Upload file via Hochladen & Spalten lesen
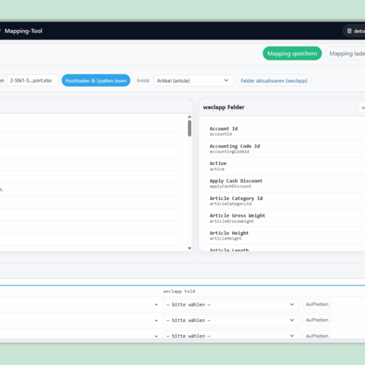 pyautogui.click(x=96, y=80)
